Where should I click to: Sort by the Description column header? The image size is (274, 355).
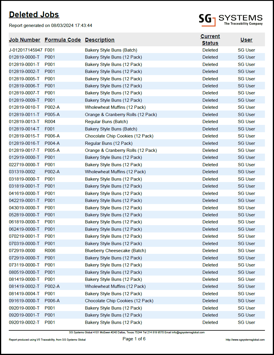point(100,40)
